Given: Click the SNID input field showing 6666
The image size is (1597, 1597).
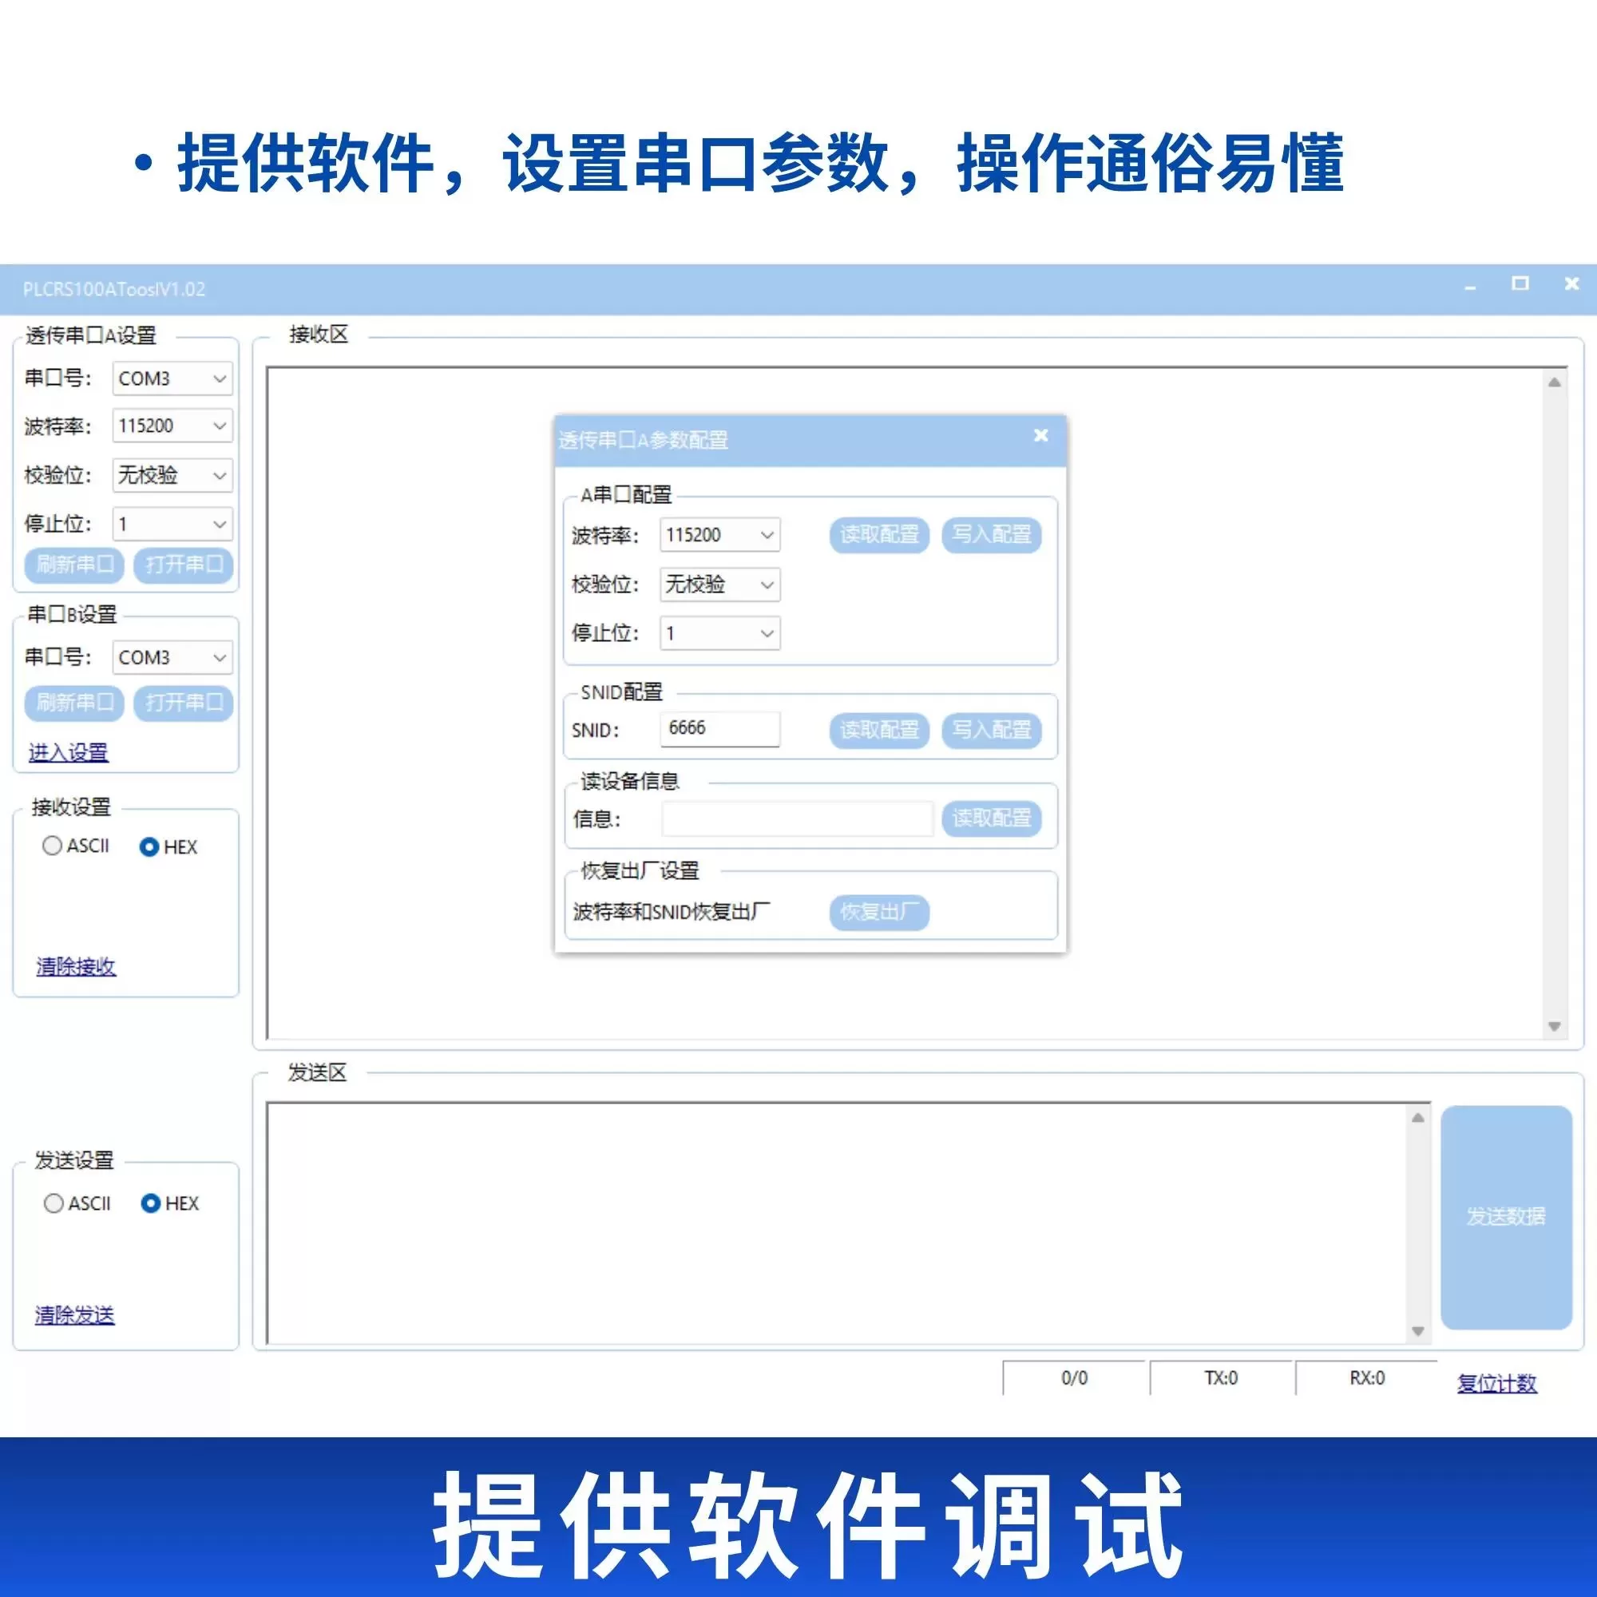Looking at the screenshot, I should pyautogui.click(x=720, y=729).
